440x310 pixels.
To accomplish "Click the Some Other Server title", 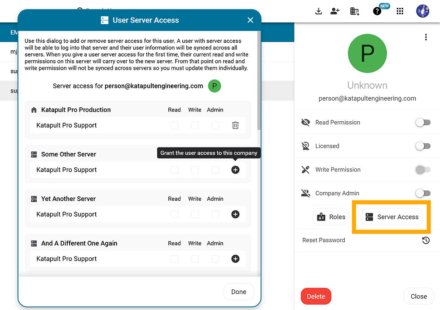I will pyautogui.click(x=68, y=154).
